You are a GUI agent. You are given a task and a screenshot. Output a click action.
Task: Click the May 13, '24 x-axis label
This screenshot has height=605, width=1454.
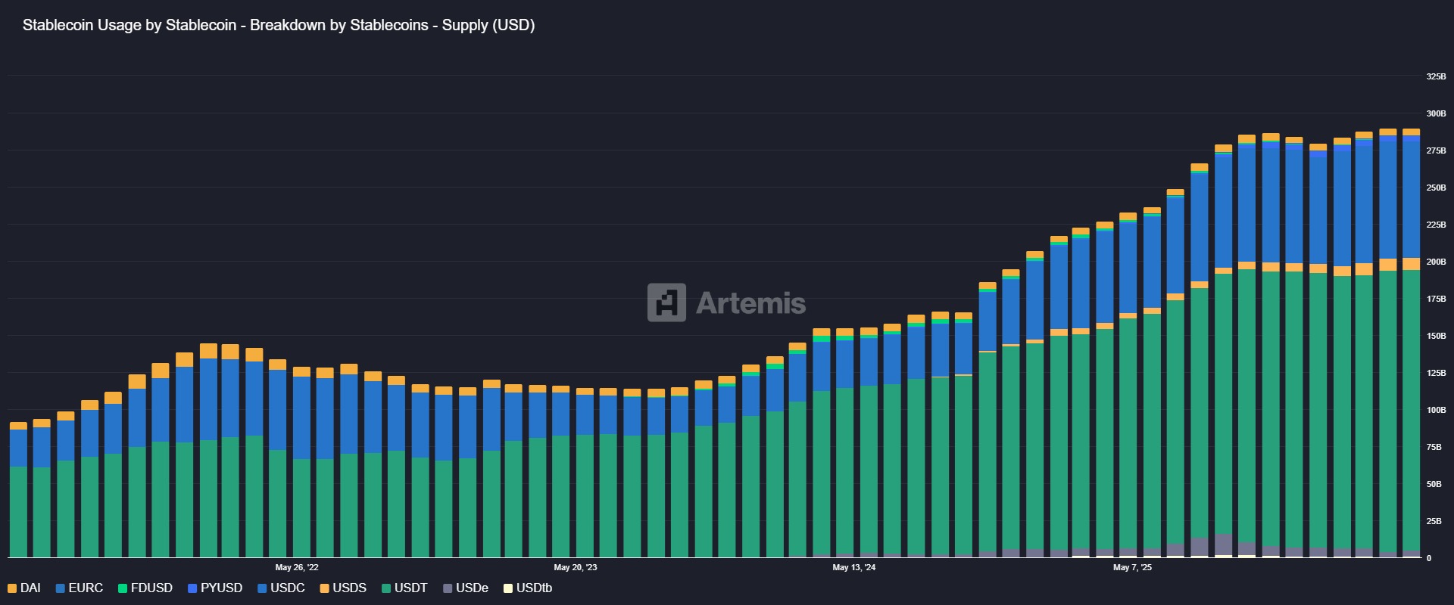tap(854, 567)
